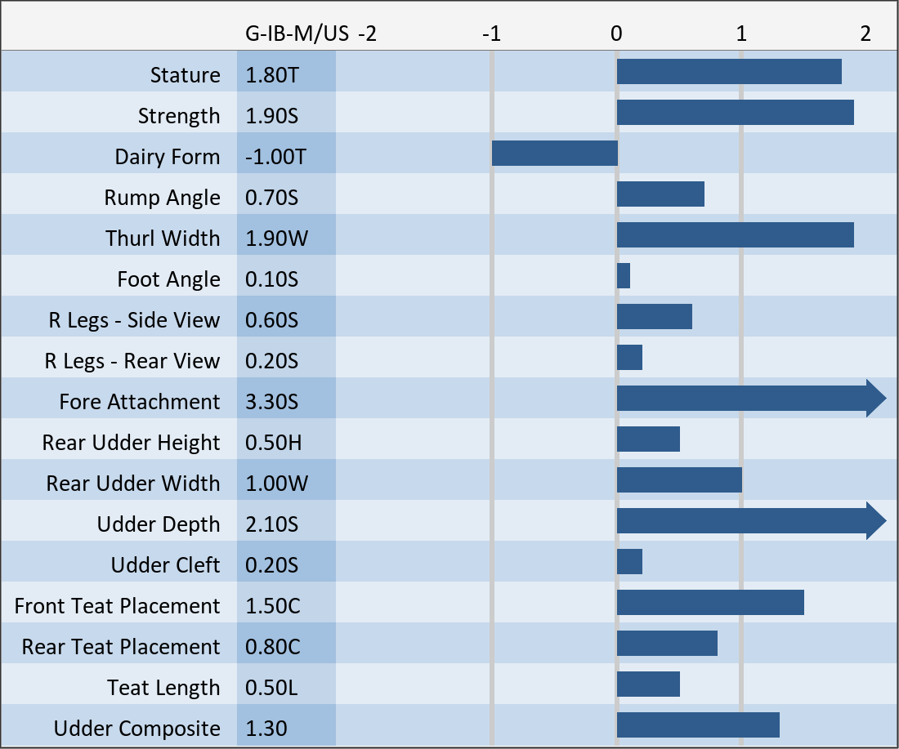Screen dimensions: 899x749
Task: Click the Front Teat Placement bar
Action: point(710,603)
